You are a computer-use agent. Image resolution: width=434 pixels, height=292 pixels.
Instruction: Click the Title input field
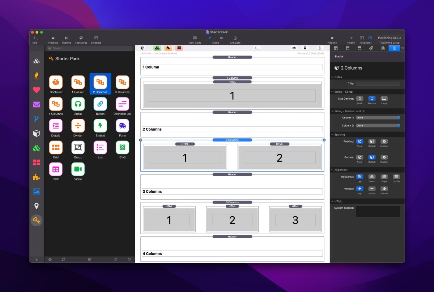(378, 83)
